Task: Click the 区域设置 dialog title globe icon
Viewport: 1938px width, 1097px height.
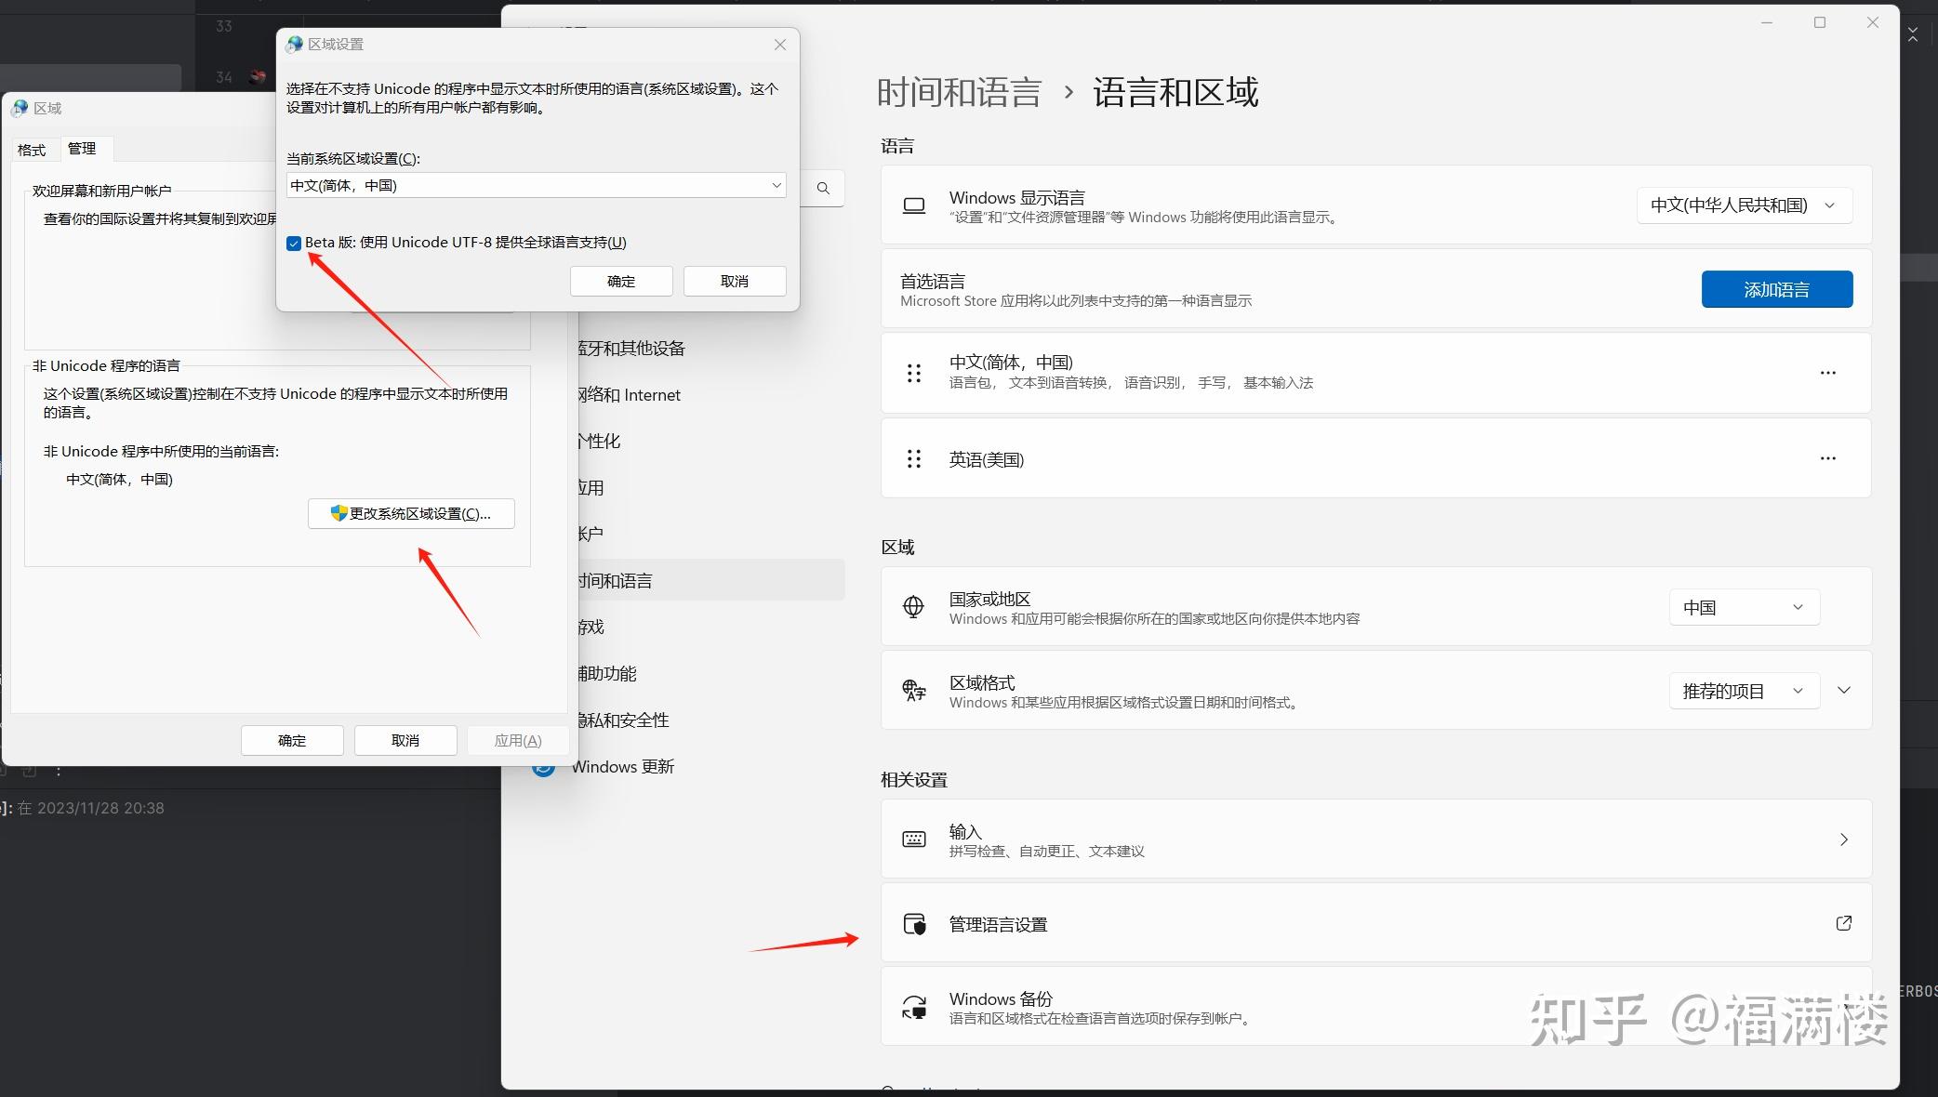Action: click(x=296, y=45)
